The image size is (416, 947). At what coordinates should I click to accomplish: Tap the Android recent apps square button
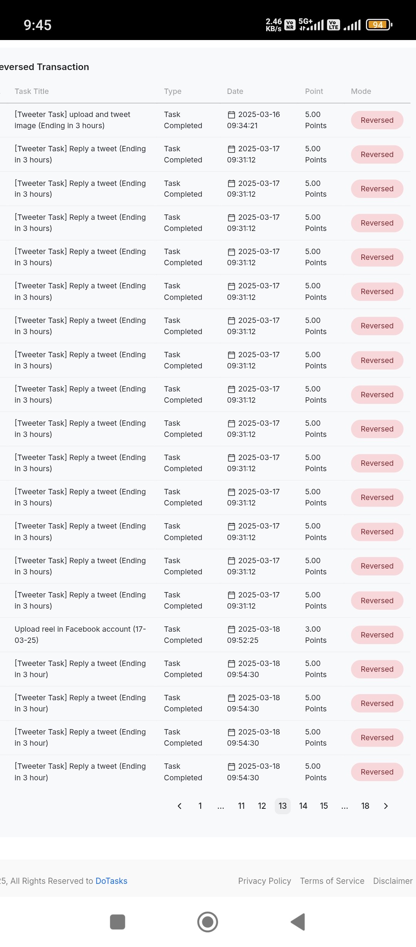pyautogui.click(x=117, y=922)
